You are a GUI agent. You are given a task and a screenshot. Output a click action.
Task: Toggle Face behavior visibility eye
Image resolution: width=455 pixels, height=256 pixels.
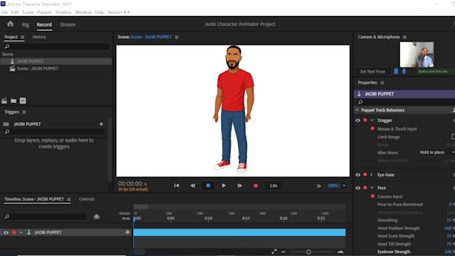(358, 188)
